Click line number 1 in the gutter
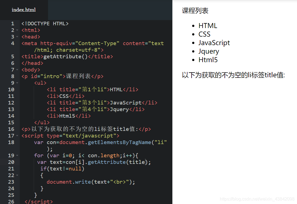The image size is (297, 204). (13, 24)
